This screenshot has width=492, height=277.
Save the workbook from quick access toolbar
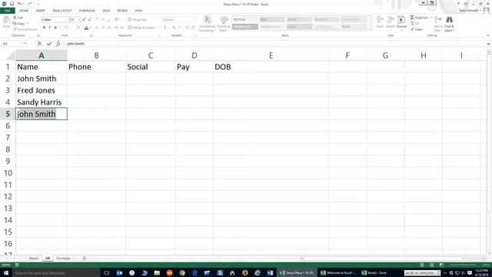(12, 4)
